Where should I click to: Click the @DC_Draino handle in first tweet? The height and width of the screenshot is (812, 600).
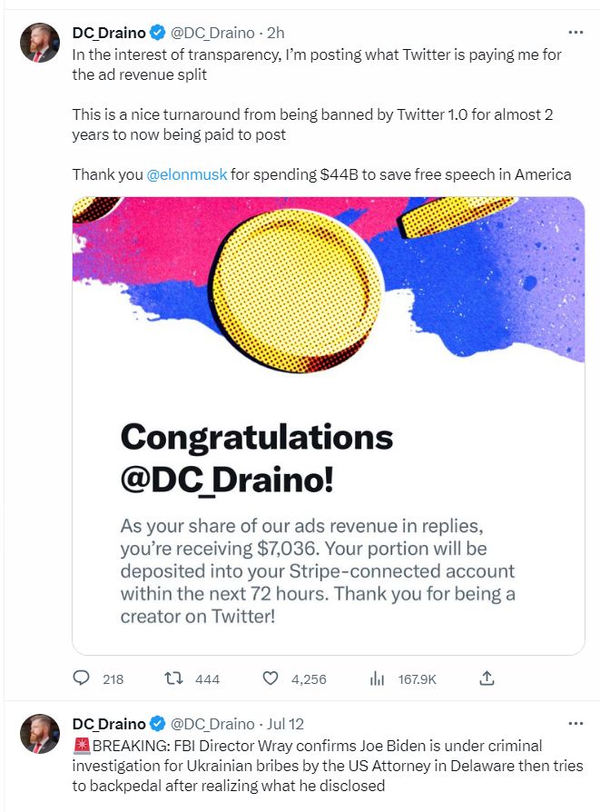[212, 34]
